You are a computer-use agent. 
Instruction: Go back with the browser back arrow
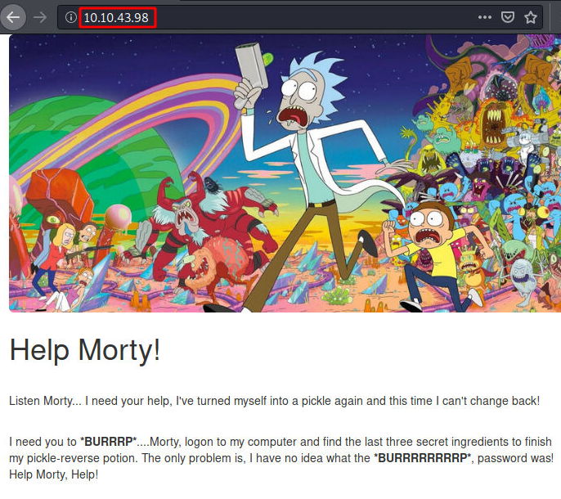point(13,17)
